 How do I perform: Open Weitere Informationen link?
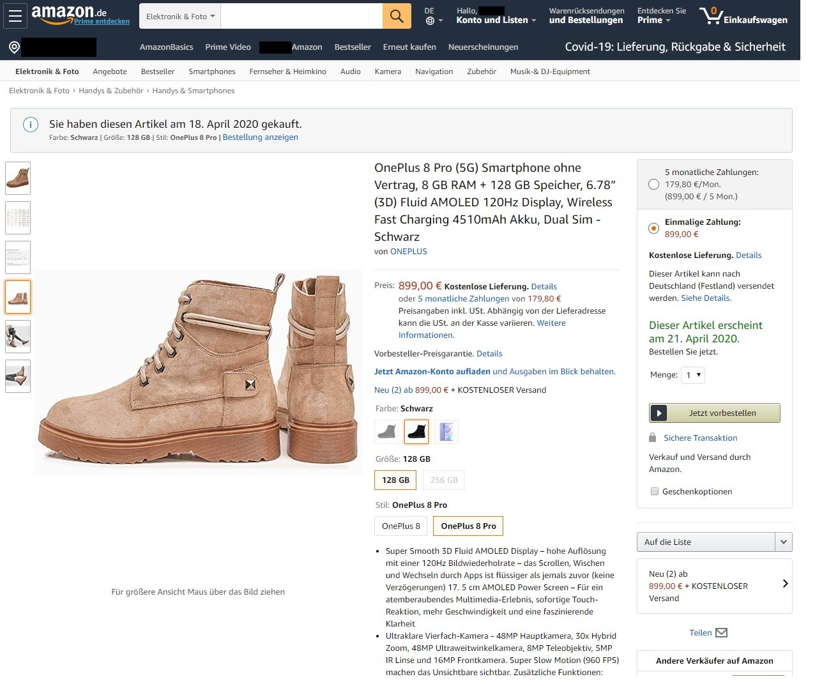coord(482,329)
